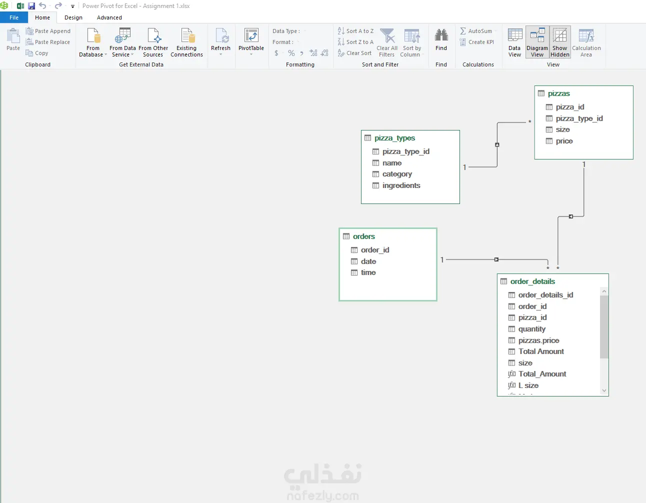Switch to the Advanced tab

click(109, 17)
